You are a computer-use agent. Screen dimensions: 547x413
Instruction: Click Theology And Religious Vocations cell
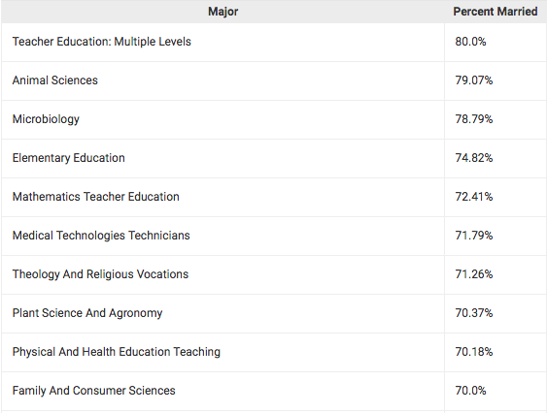click(x=222, y=274)
